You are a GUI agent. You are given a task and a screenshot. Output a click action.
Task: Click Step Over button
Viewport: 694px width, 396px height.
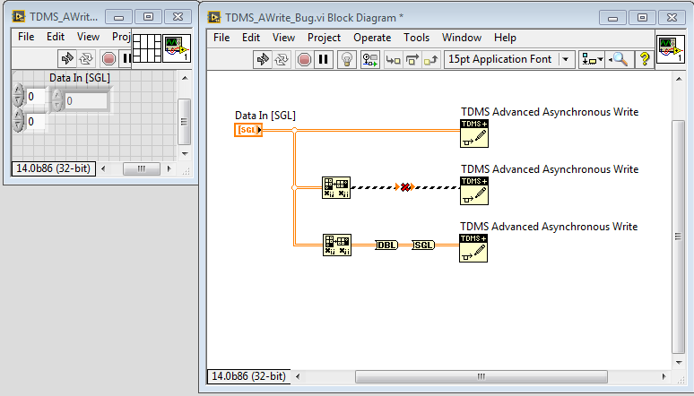[412, 59]
